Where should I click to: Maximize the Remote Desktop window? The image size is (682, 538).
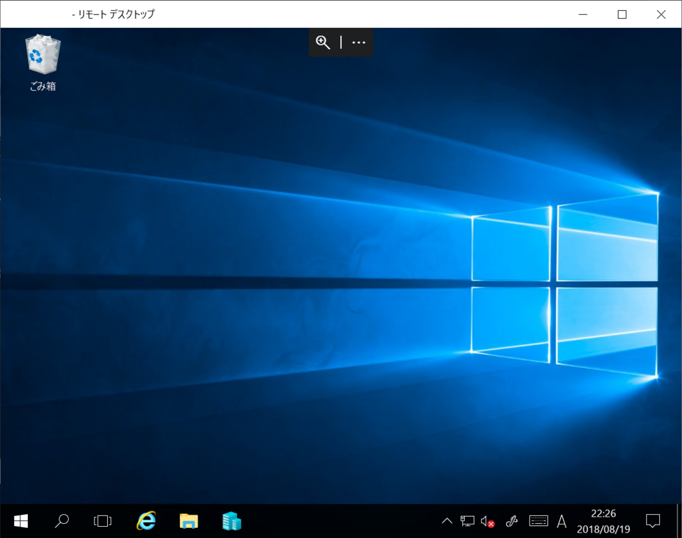(x=622, y=15)
